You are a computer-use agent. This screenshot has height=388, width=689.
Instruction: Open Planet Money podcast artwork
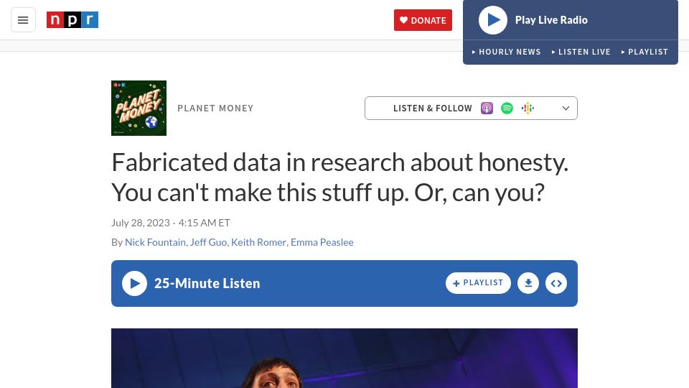click(139, 108)
